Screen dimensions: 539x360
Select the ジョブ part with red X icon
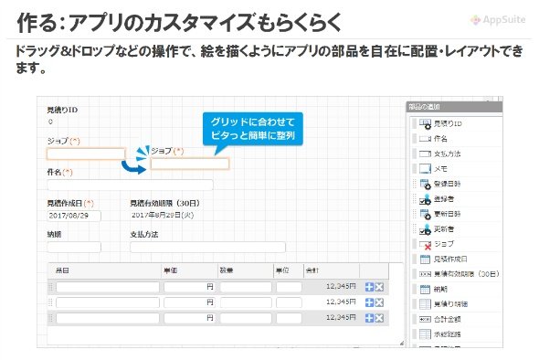425,245
